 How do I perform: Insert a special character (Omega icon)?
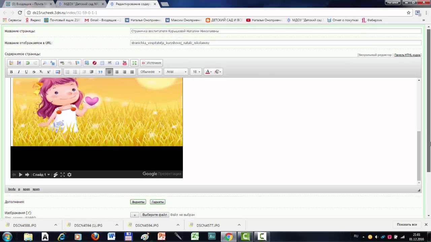click(x=117, y=63)
